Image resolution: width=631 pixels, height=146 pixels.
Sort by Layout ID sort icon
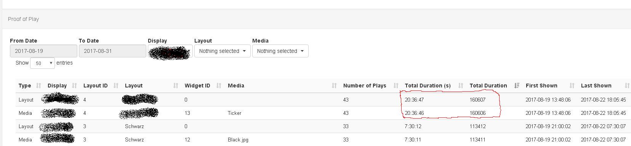116,86
